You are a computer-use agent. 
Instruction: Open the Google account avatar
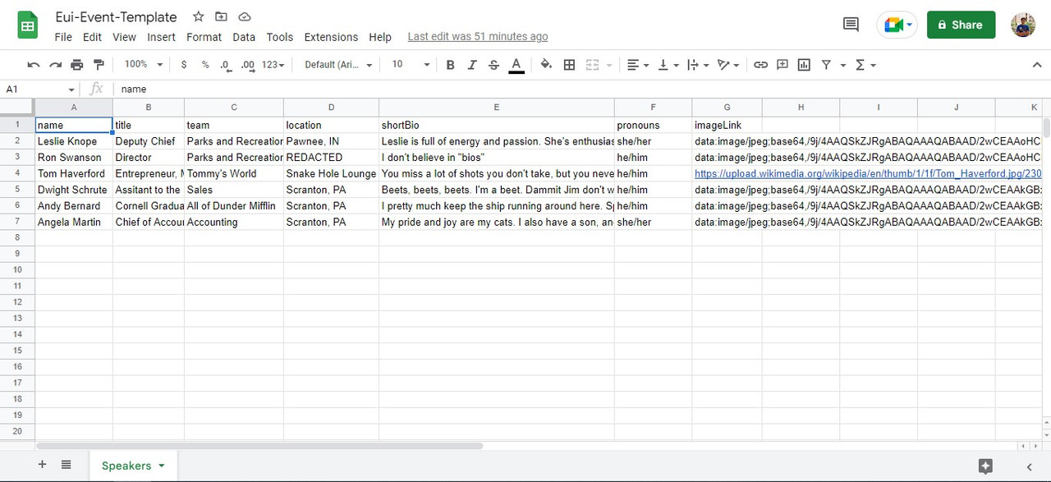[x=1023, y=25]
